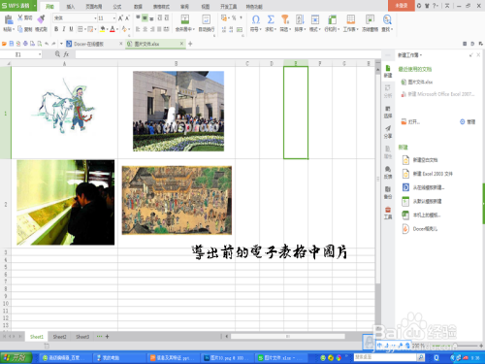485x364 pixels.
Task: Open the orange funnel Filter tool
Action: pyautogui.click(x=285, y=19)
